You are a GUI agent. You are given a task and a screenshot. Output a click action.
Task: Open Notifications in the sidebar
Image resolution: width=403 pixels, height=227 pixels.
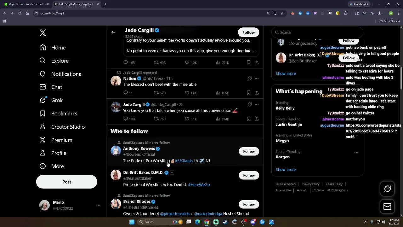coord(60,74)
